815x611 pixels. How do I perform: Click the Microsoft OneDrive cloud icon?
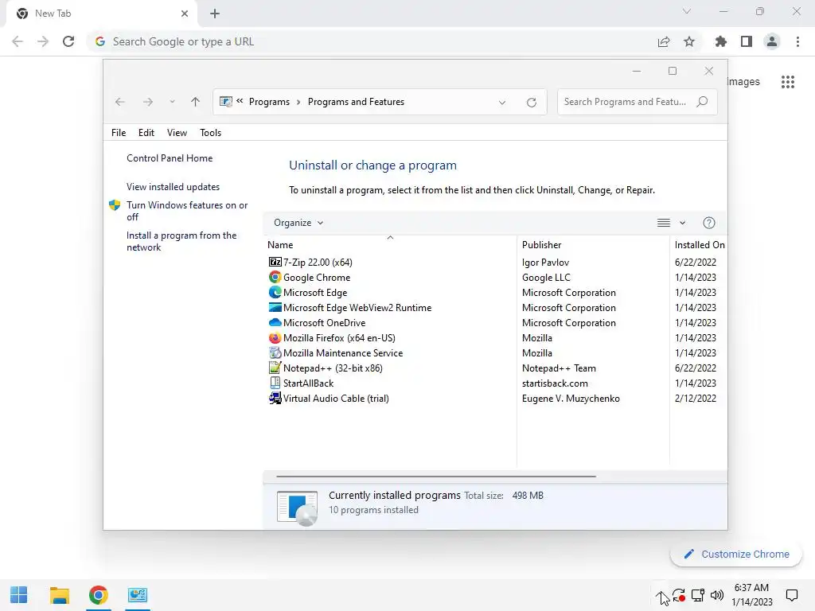pos(275,322)
